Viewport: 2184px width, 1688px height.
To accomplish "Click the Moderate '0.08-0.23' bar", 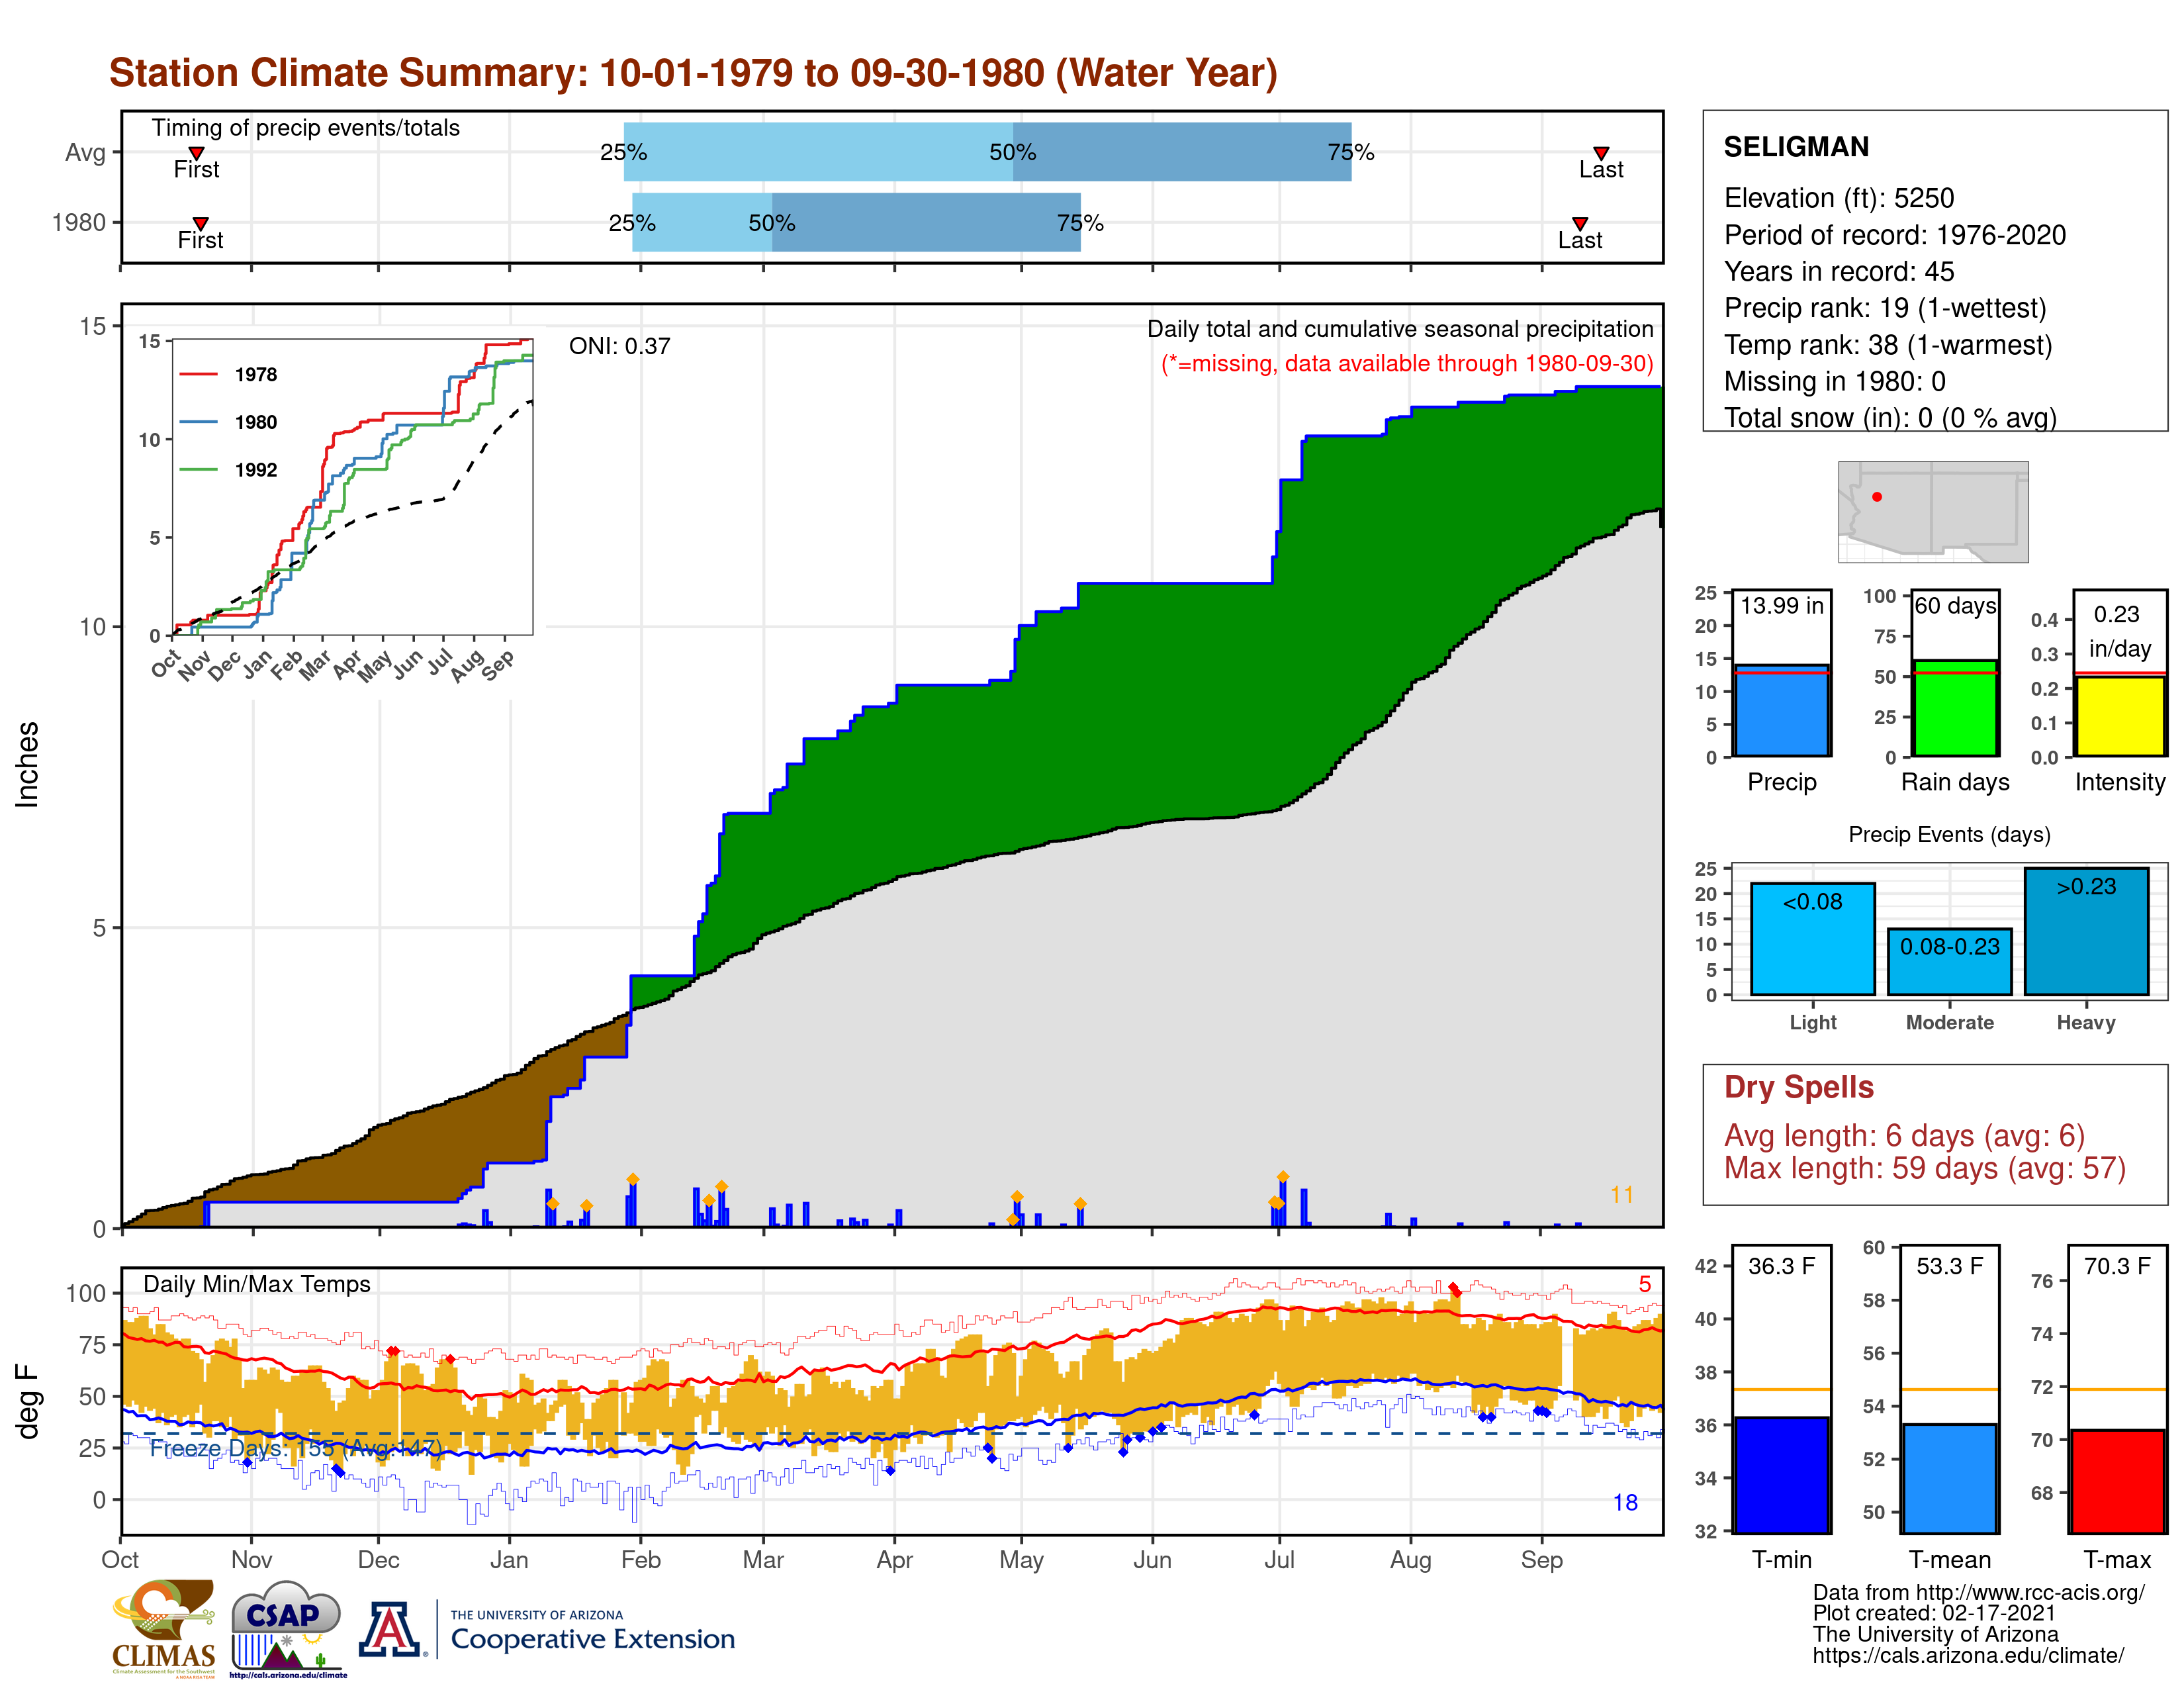I will [1949, 962].
